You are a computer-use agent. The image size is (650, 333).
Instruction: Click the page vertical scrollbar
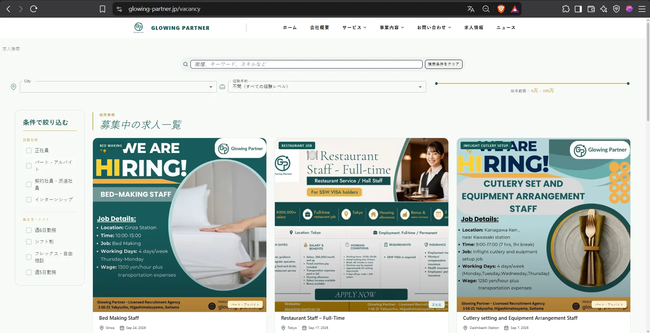click(x=648, y=71)
